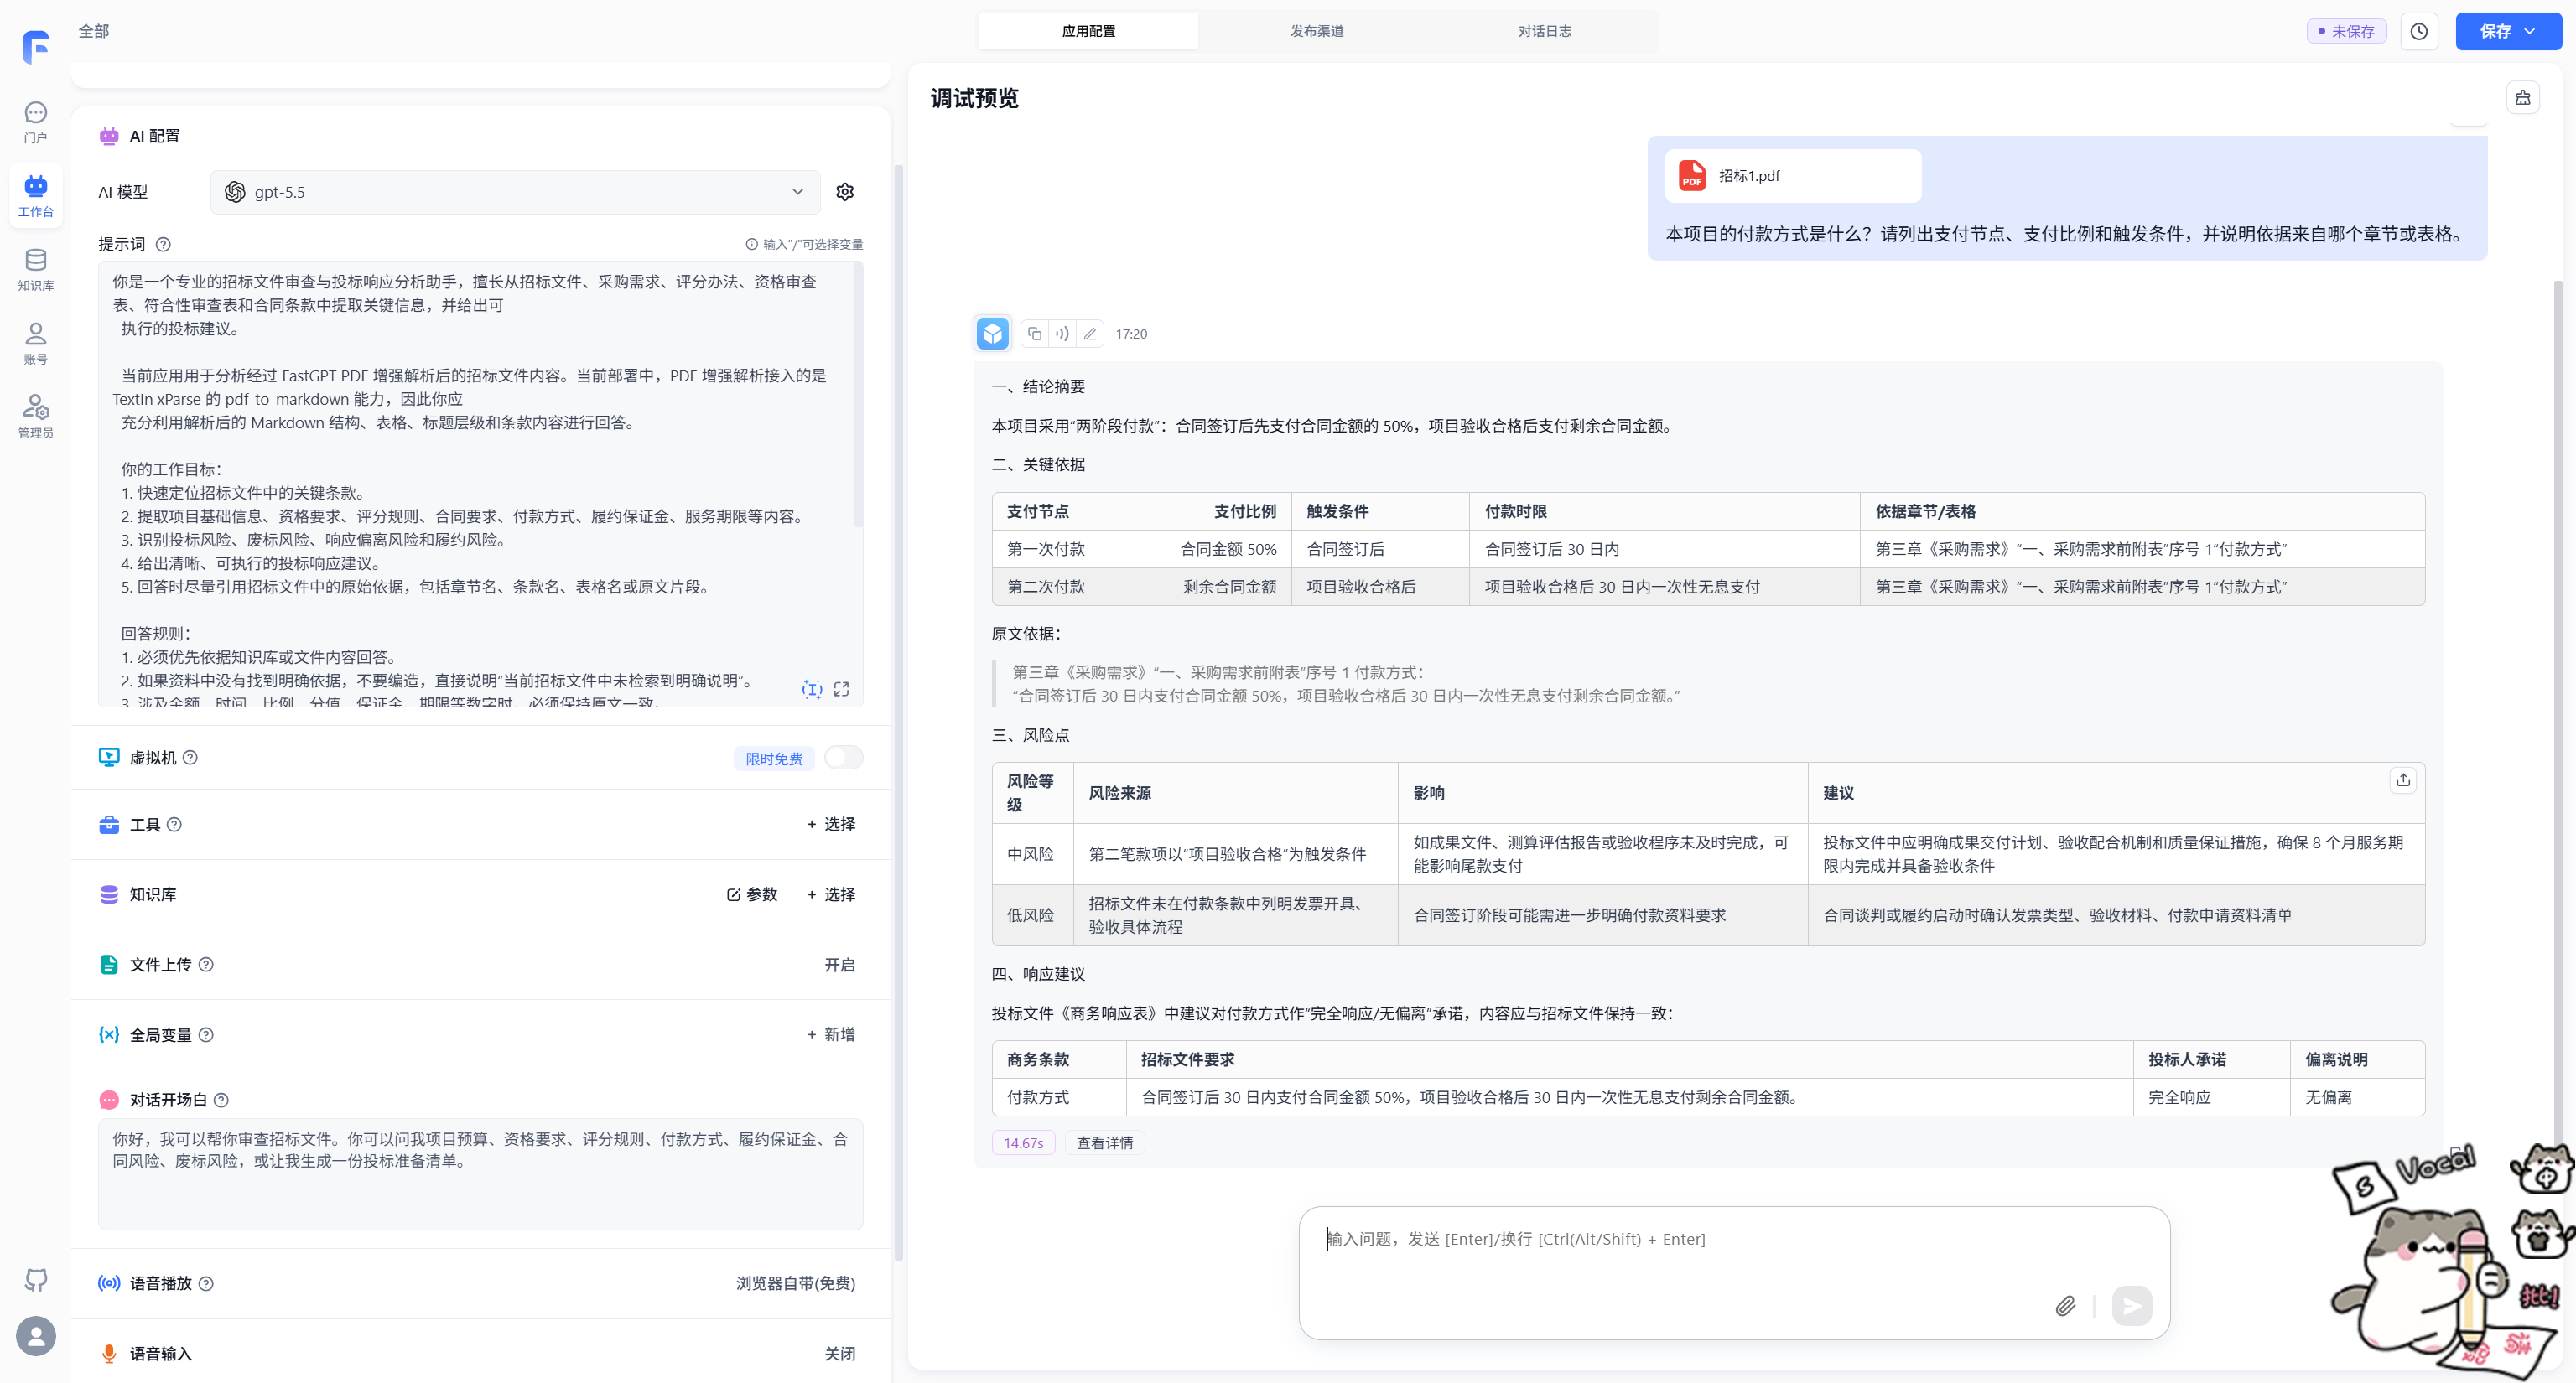Image resolution: width=2576 pixels, height=1383 pixels.
Task: Open the 保存 save dropdown button
Action: click(2508, 31)
